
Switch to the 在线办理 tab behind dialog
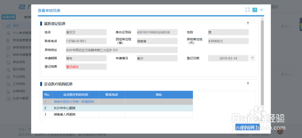click(8, 17)
